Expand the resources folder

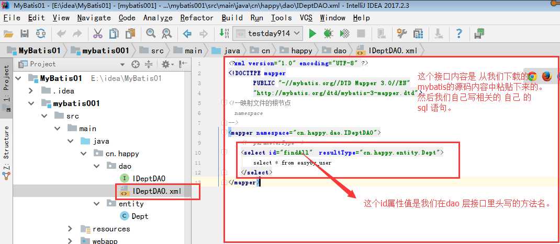coord(70,229)
